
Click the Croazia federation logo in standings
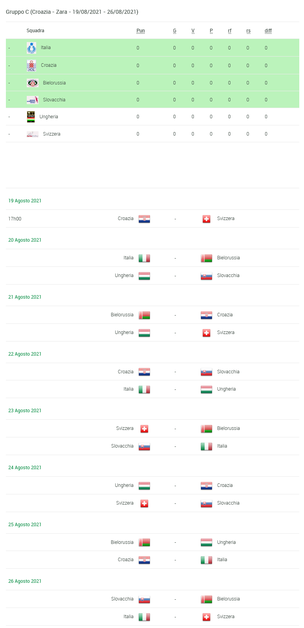coord(31,65)
